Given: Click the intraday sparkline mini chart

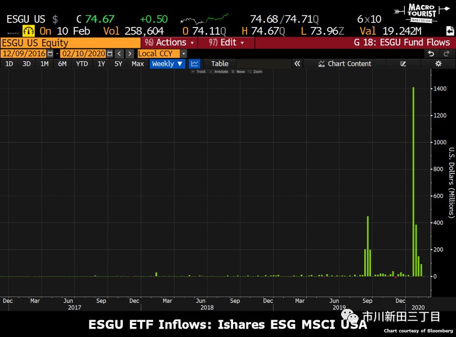Looking at the screenshot, I should coord(204,19).
